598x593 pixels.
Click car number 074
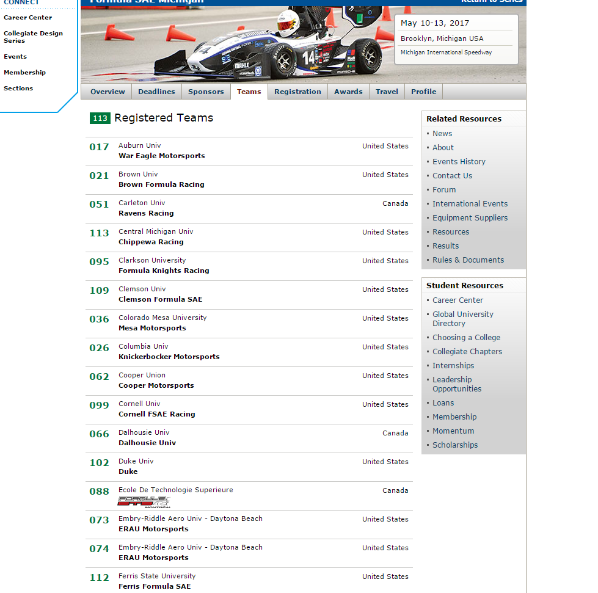click(x=99, y=549)
